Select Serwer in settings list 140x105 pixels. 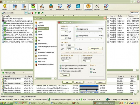40,34
